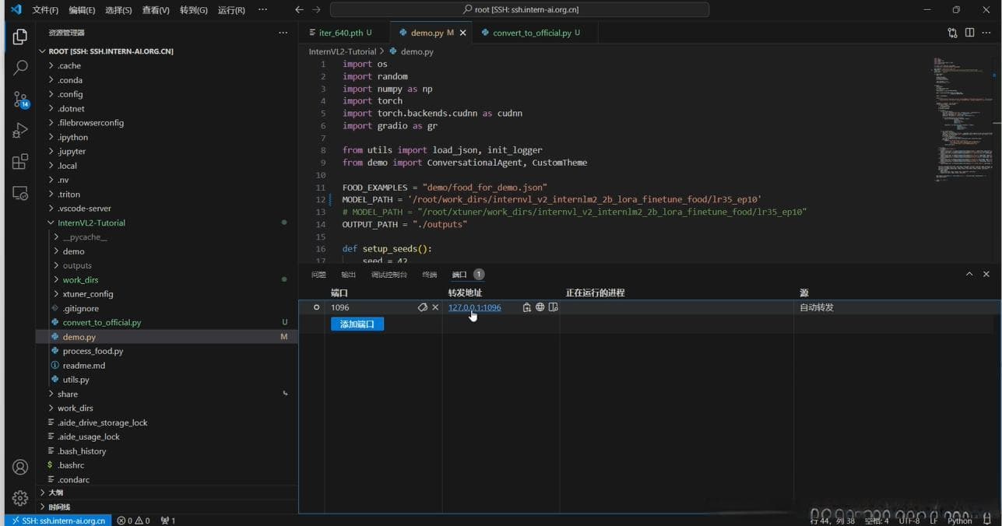1002x526 pixels.
Task: Open the 转到(G) menu
Action: (193, 10)
